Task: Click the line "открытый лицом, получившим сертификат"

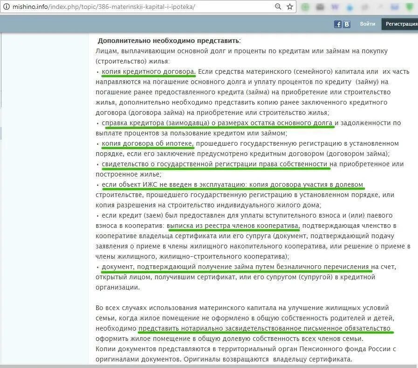Action: tap(235, 277)
